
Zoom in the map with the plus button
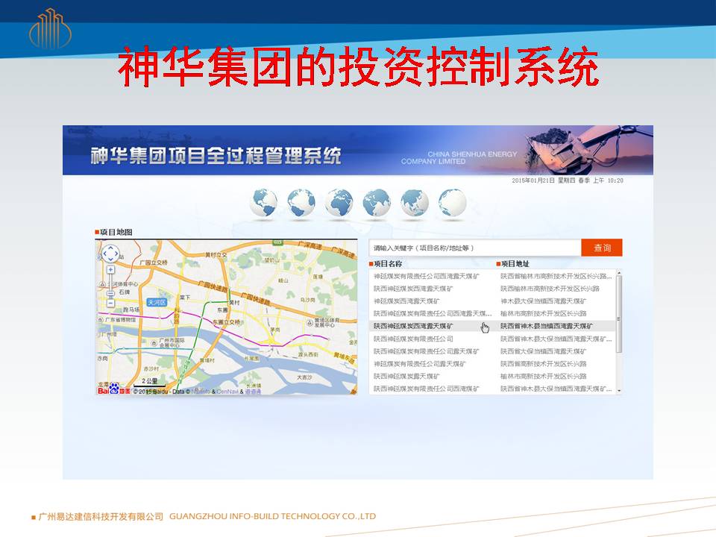tap(110, 270)
